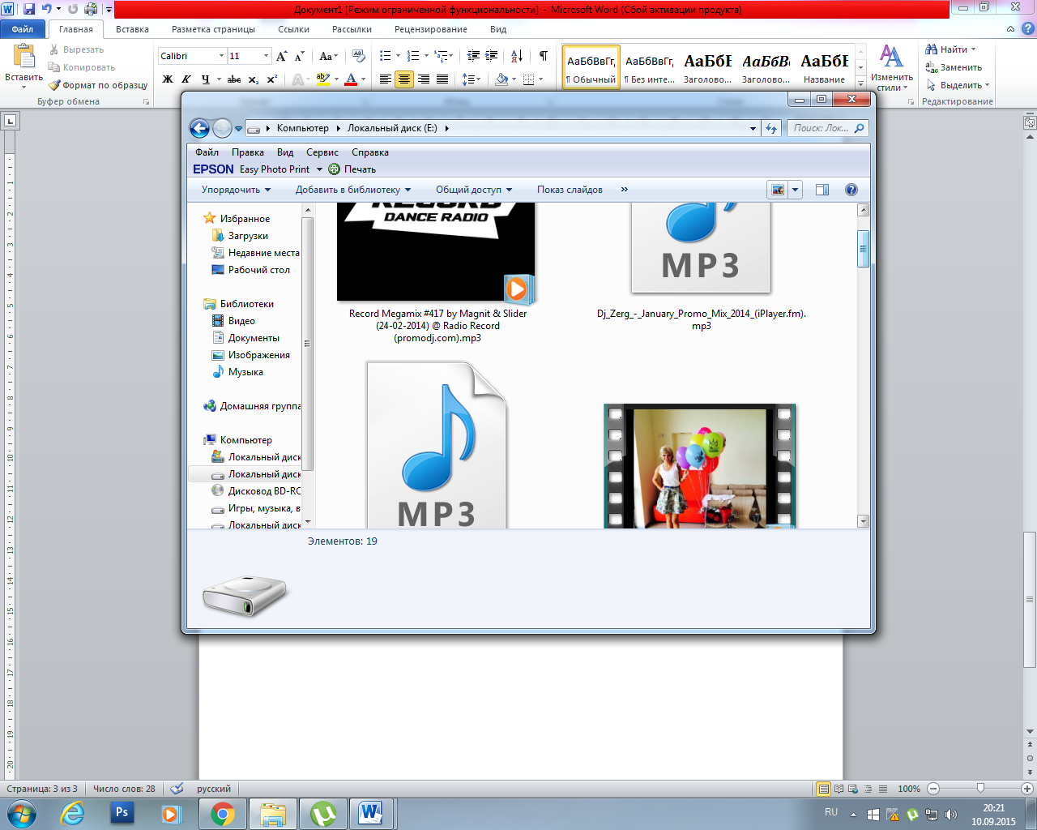Screen dimensions: 1037x830
Task: Open Easy Photo Print dropdown arrow
Action: click(x=319, y=169)
